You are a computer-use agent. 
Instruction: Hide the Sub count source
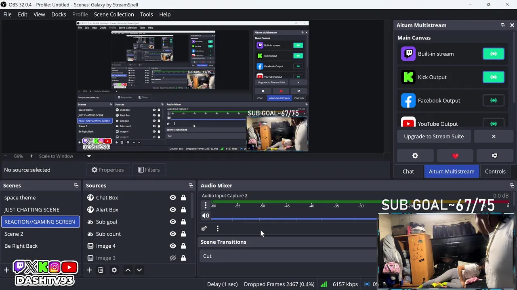173,234
